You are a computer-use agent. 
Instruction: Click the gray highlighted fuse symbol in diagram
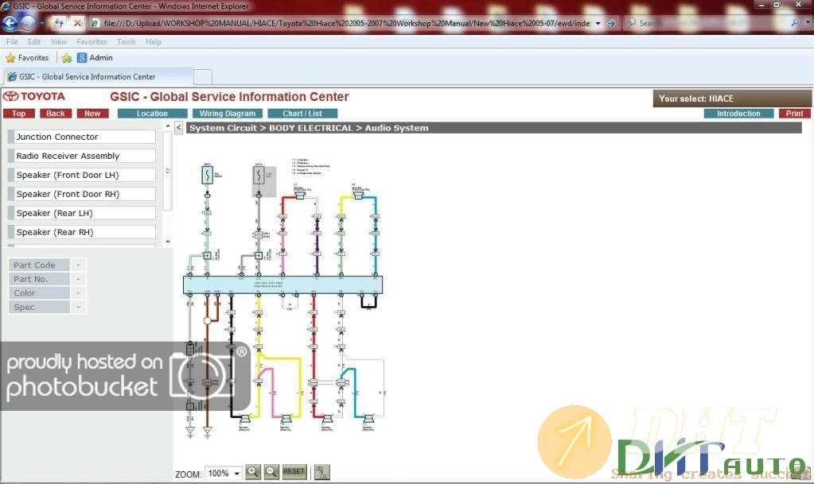point(259,175)
